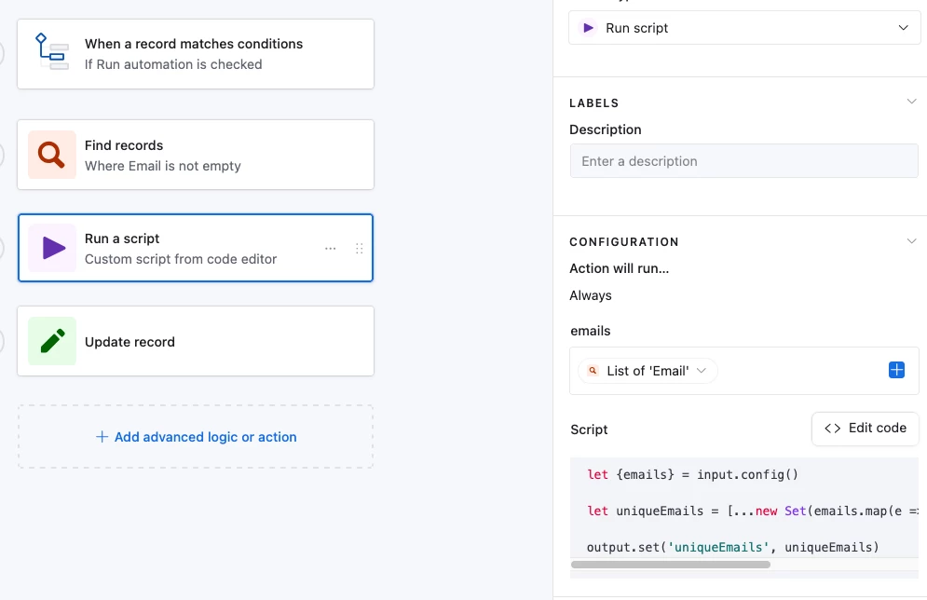Open the Run script action type dropdown
Viewport: 927px width, 600px height.
pyautogui.click(x=743, y=28)
